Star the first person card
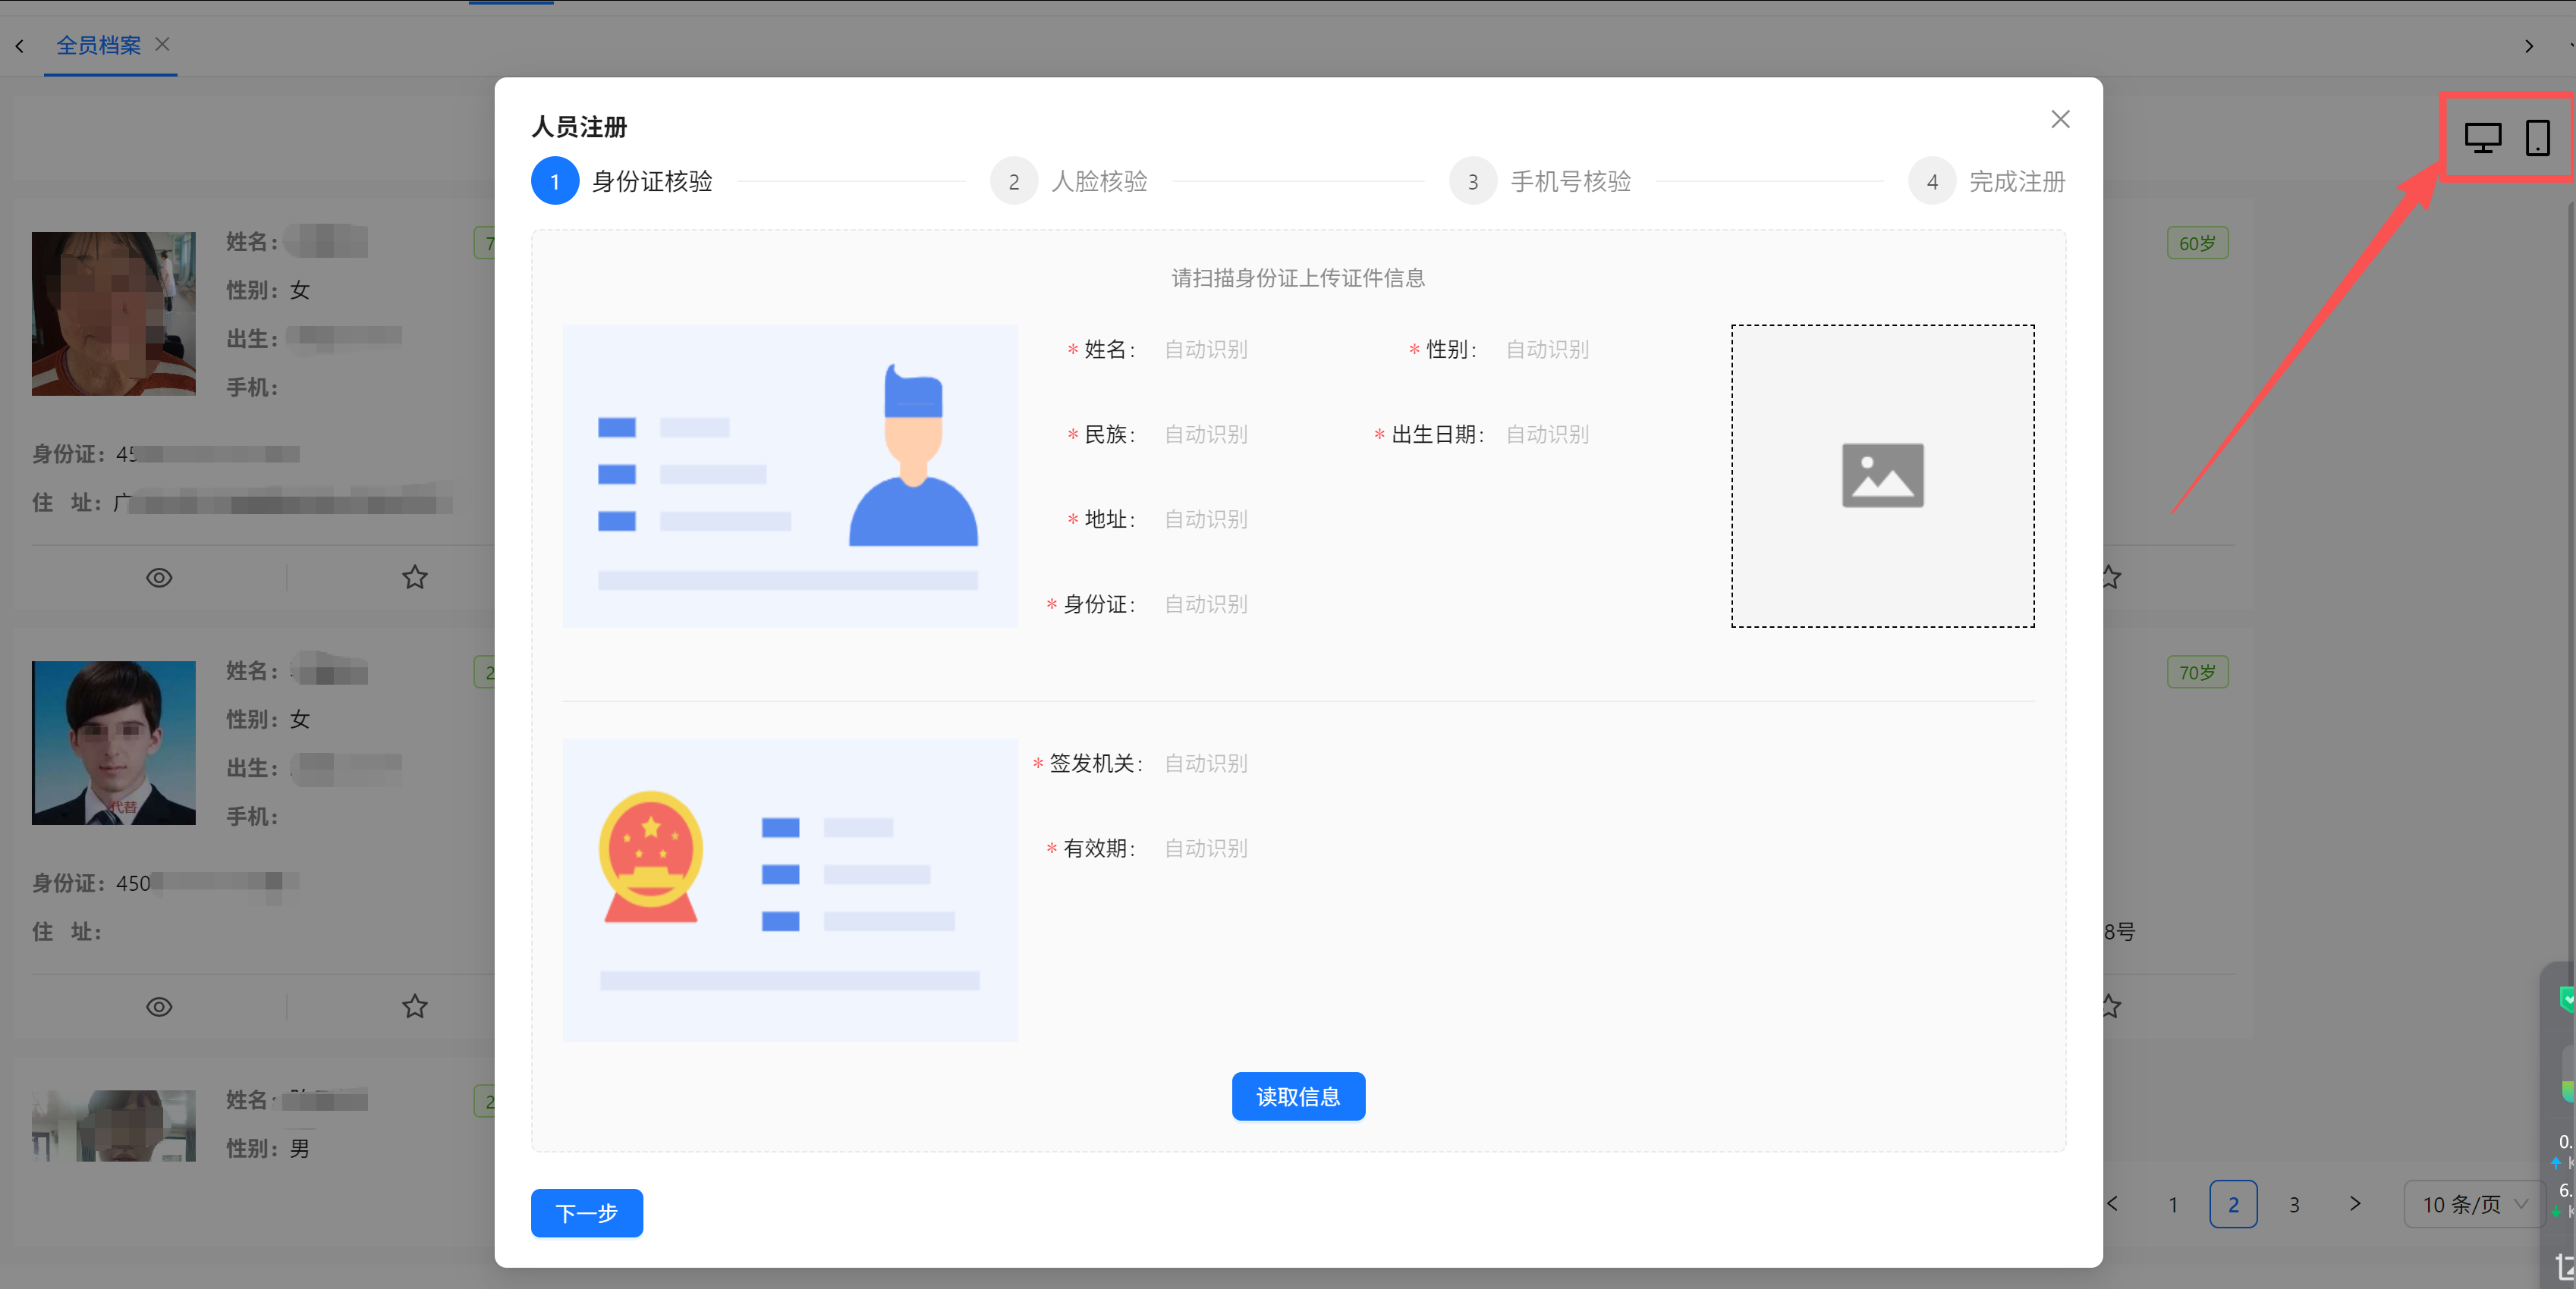Image resolution: width=2576 pixels, height=1289 pixels. coord(415,578)
